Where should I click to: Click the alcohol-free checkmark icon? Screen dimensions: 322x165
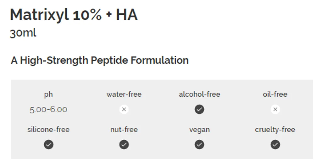(x=199, y=109)
